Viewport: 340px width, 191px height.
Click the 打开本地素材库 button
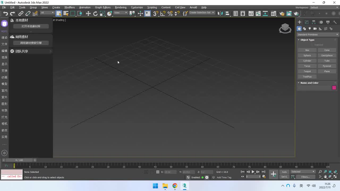coord(31,26)
